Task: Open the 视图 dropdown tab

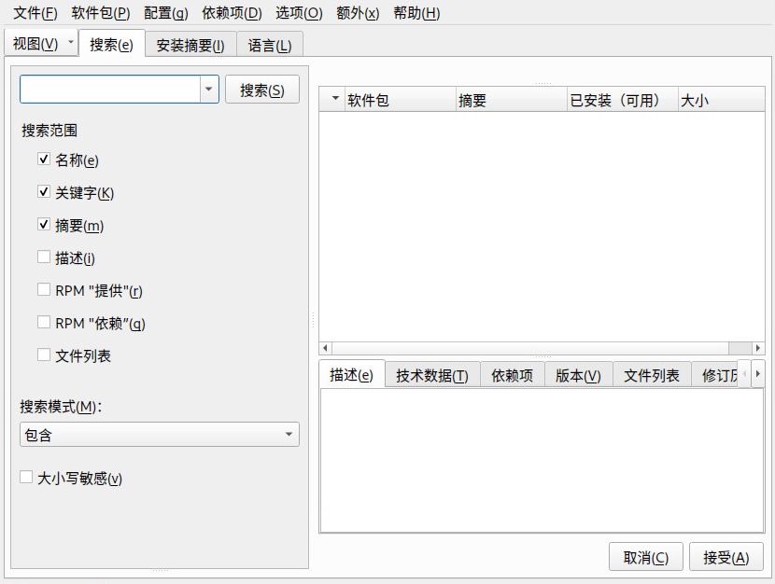Action: point(41,44)
